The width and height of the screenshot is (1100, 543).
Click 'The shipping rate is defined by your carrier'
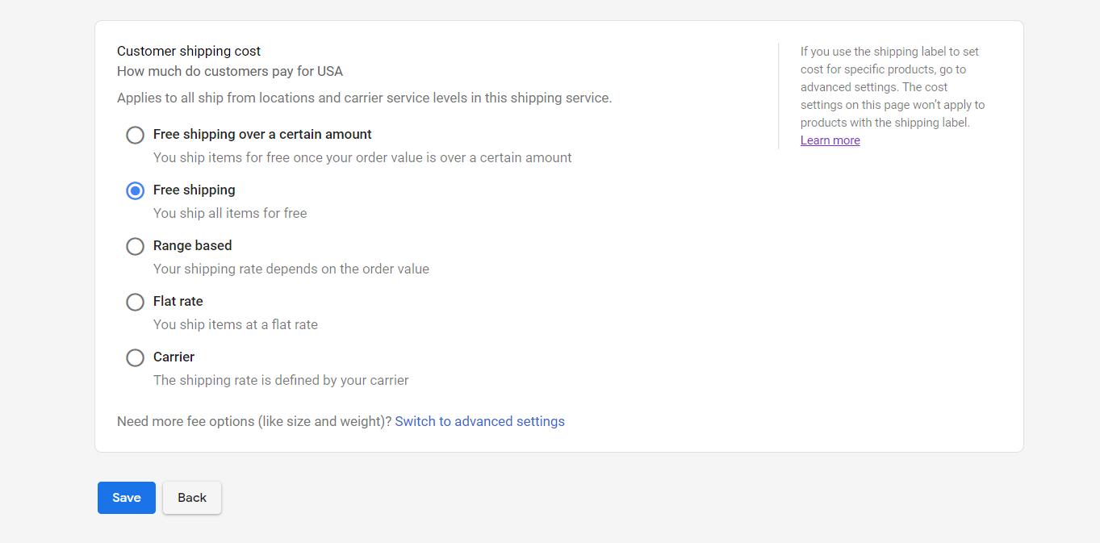pyautogui.click(x=281, y=380)
